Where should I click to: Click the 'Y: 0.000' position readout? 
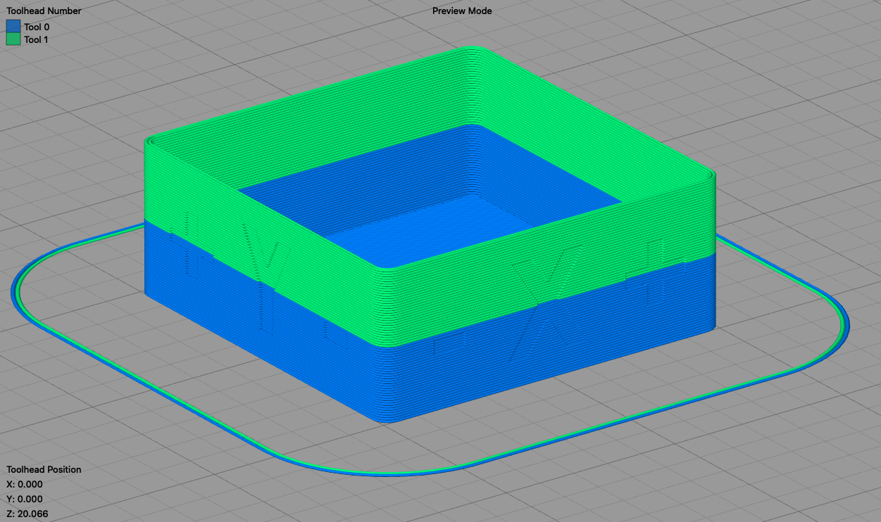(25, 499)
